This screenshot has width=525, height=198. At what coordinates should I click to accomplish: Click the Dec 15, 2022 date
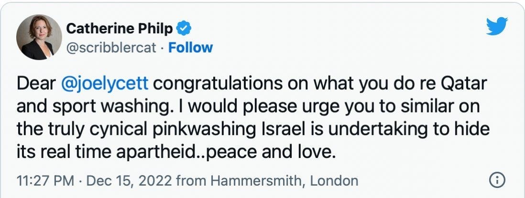pos(129,181)
